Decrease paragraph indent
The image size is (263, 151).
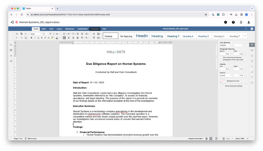[77, 34]
